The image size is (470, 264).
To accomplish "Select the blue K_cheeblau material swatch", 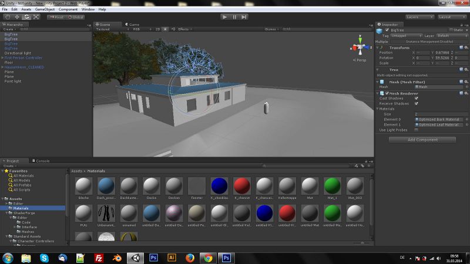I will (219, 187).
